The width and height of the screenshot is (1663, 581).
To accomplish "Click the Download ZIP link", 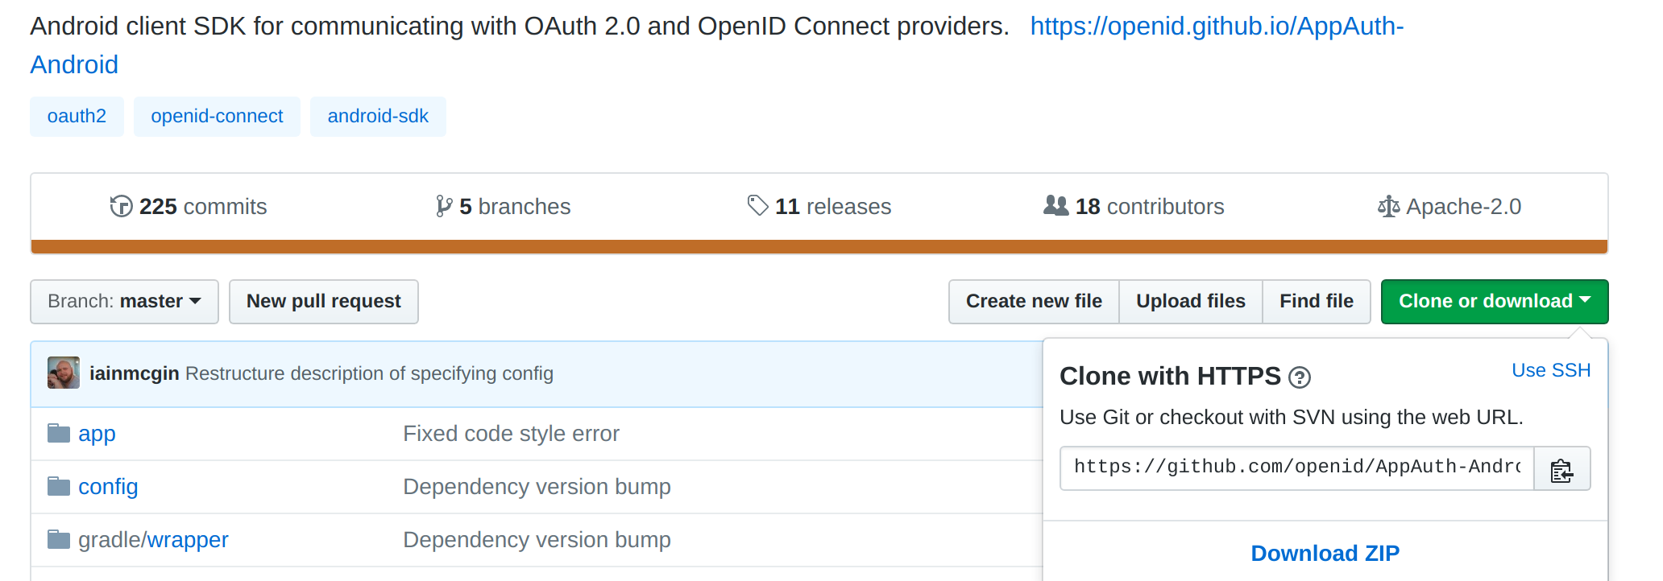I will pyautogui.click(x=1325, y=554).
